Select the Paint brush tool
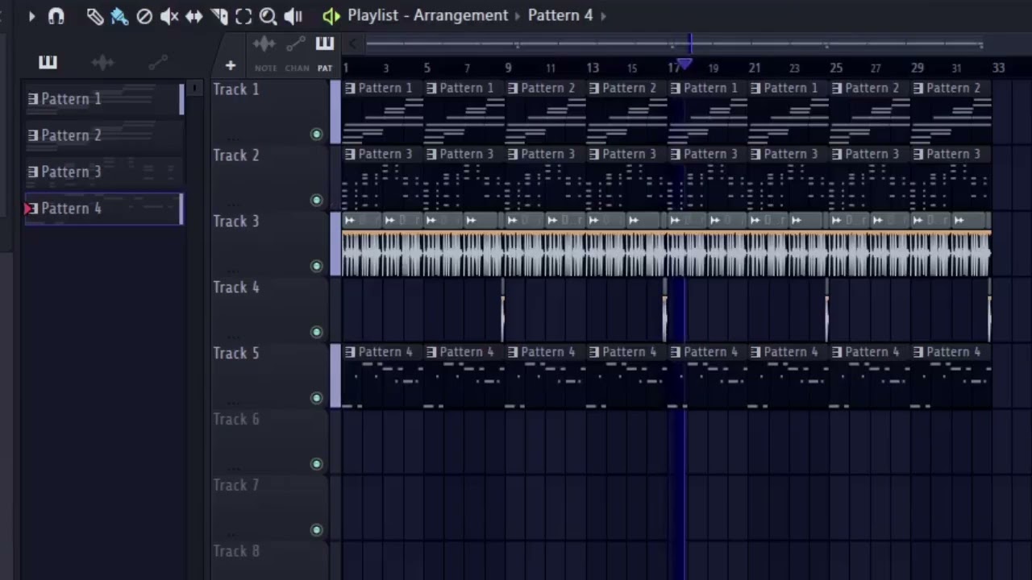Screen dimensions: 1032x580 [x=119, y=15]
